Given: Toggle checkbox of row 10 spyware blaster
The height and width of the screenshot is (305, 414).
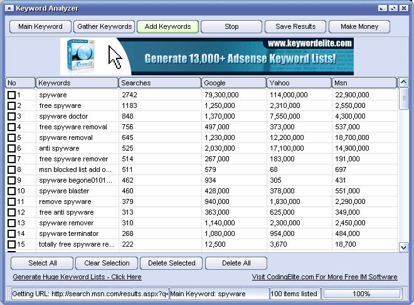Looking at the screenshot, I should (x=12, y=191).
